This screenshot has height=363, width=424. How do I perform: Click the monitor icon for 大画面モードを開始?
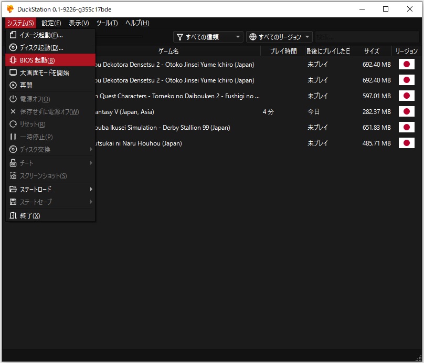pyautogui.click(x=13, y=72)
